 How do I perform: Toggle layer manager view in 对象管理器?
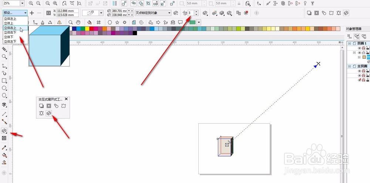[364, 37]
